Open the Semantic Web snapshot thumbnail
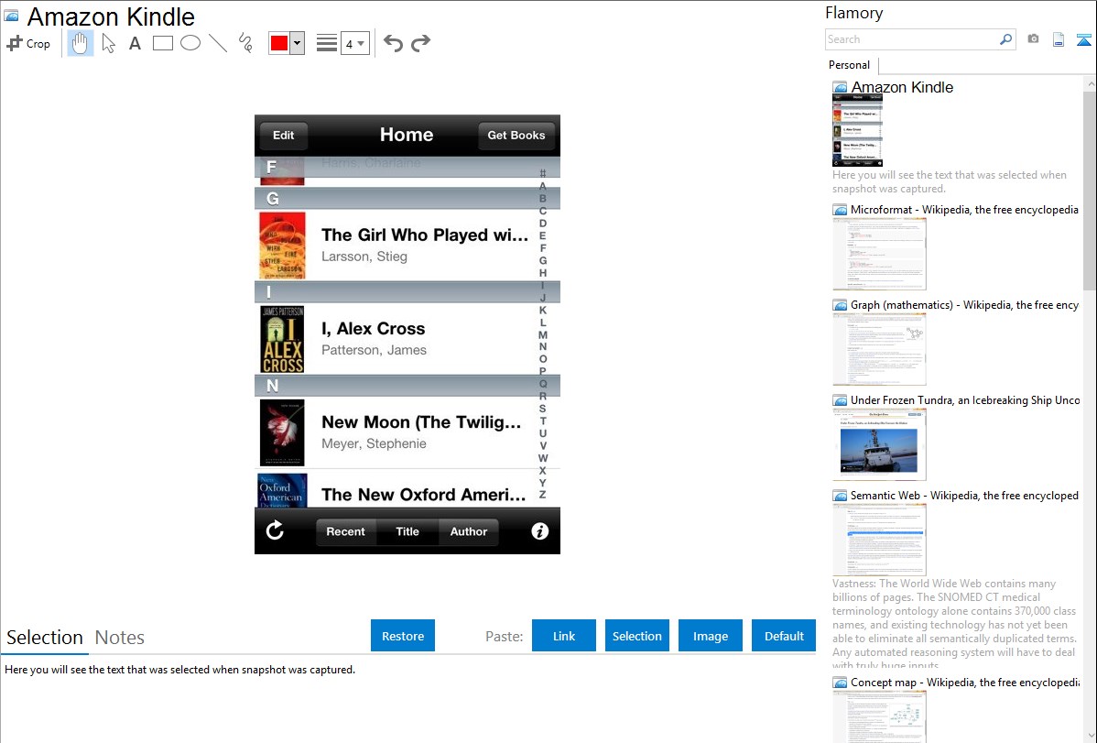 [x=879, y=540]
